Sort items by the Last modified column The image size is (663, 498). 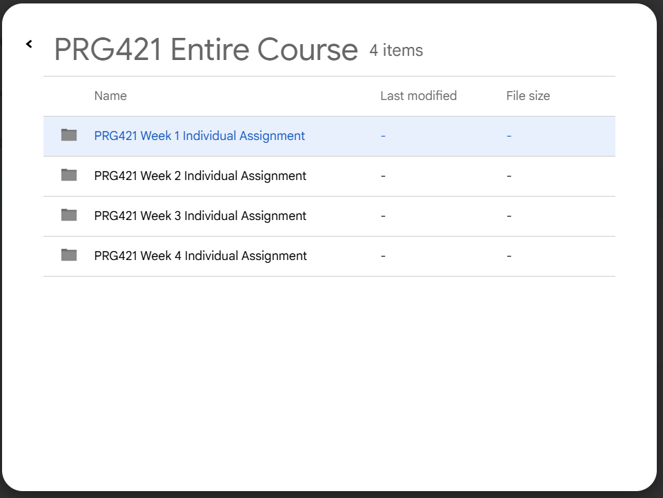(418, 96)
